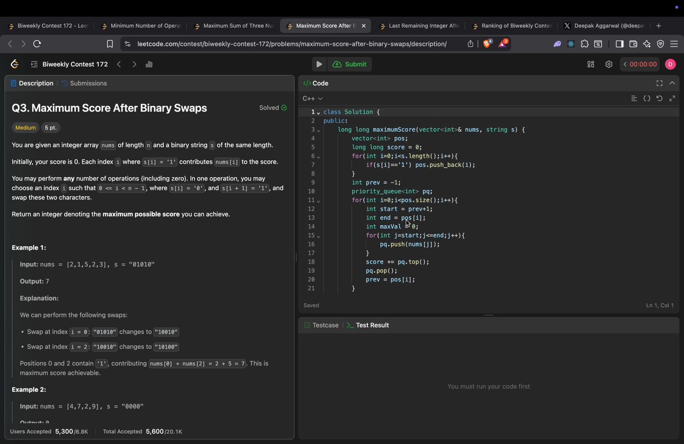Open the user avatar D menu
Viewport: 684px width, 444px height.
670,64
